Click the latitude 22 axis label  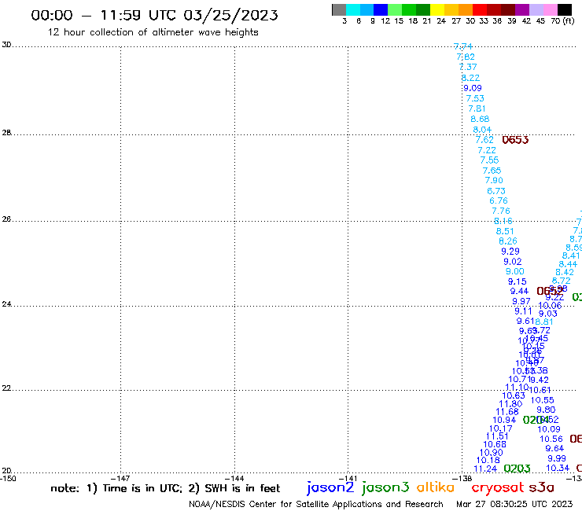(6, 388)
